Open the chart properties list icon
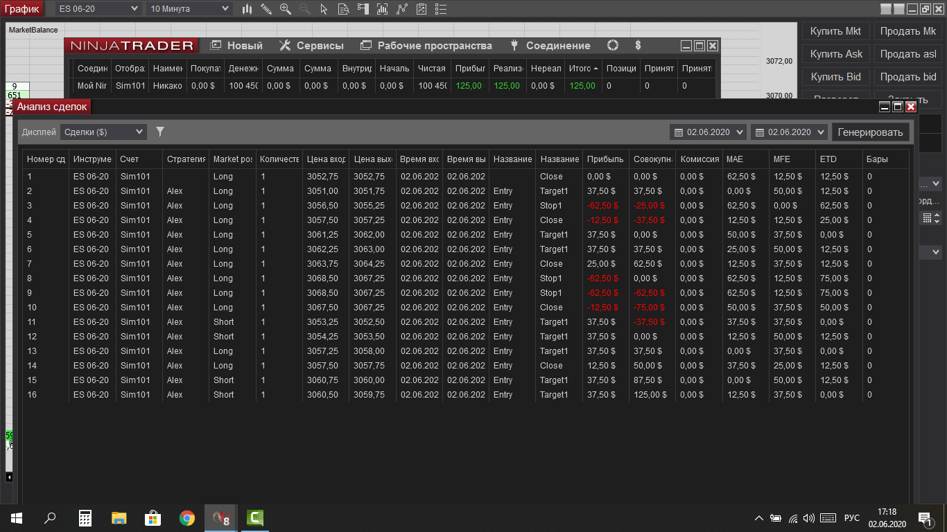This screenshot has height=532, width=947. pos(441,9)
